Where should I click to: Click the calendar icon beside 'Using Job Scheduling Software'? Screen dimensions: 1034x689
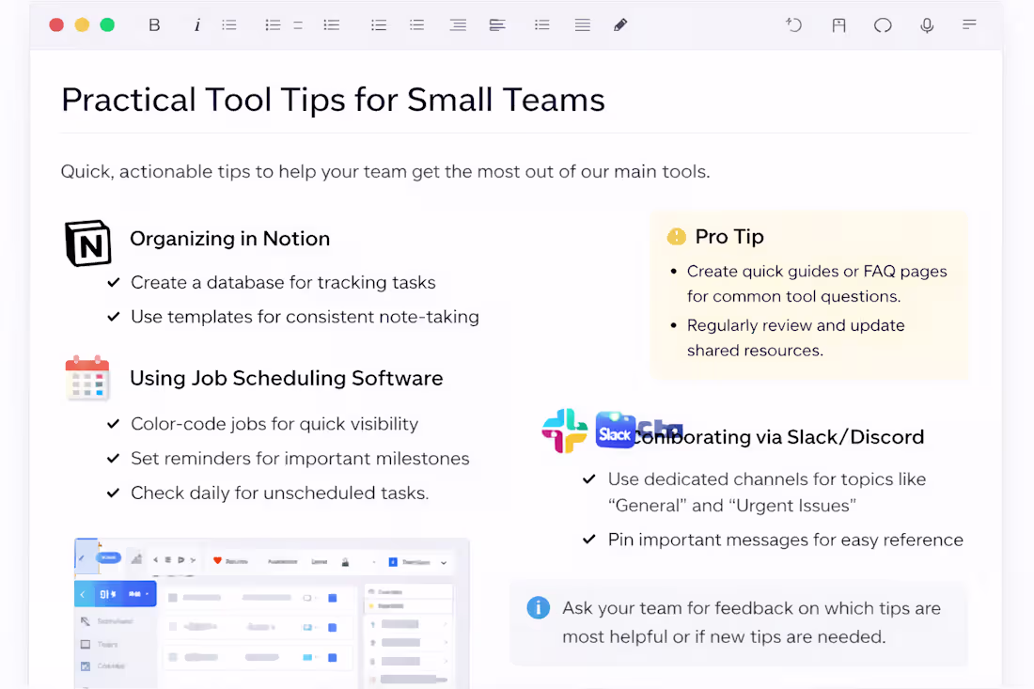click(87, 378)
